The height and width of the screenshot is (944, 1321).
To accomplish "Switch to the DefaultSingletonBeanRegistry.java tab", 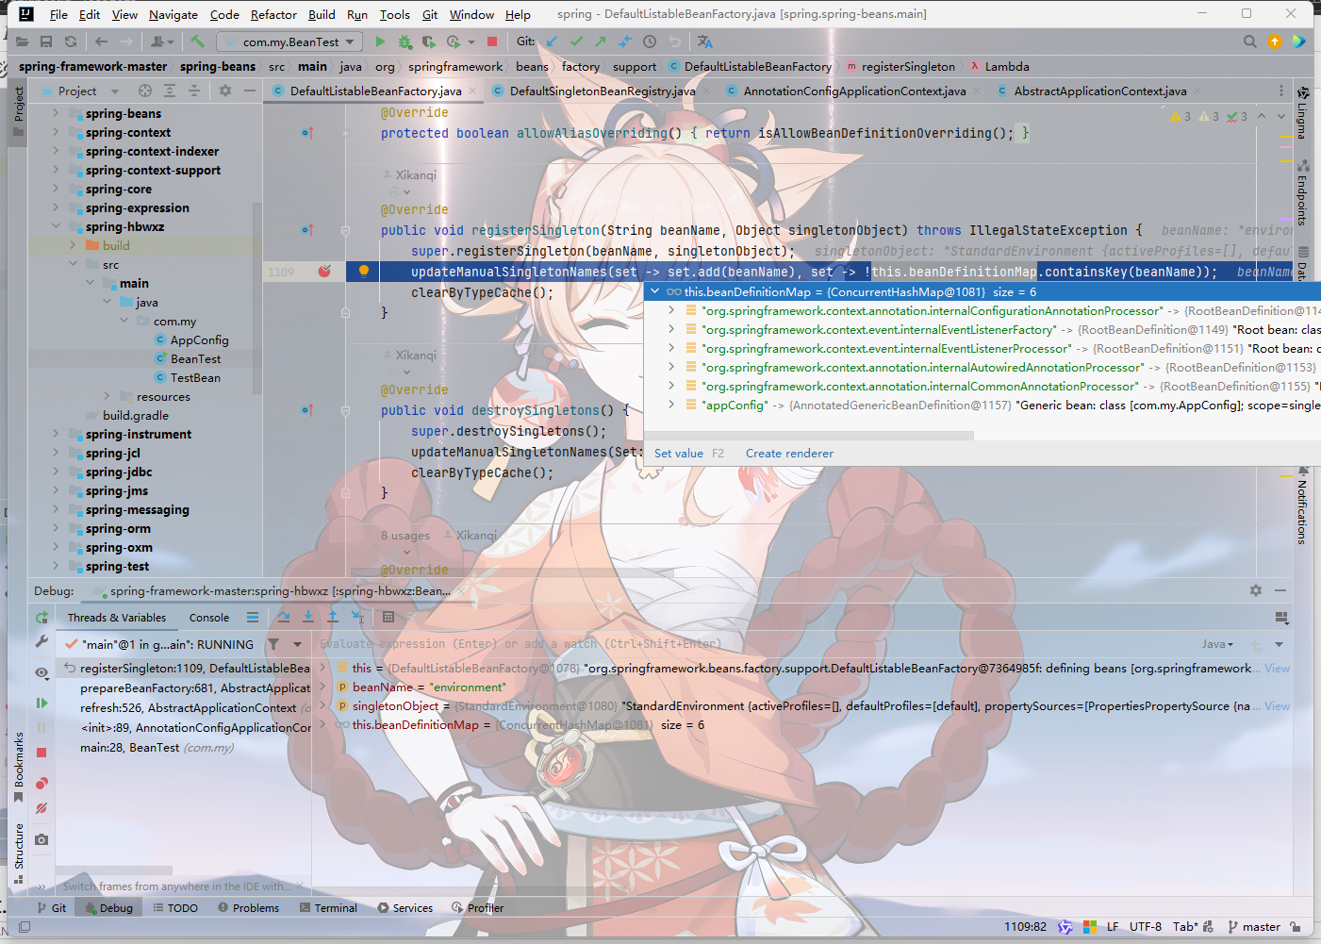I will point(602,91).
